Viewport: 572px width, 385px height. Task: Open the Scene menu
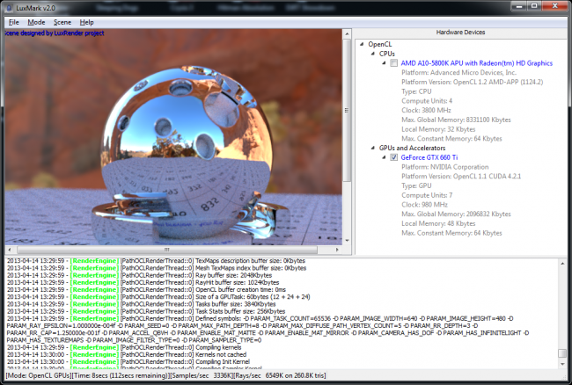click(62, 22)
